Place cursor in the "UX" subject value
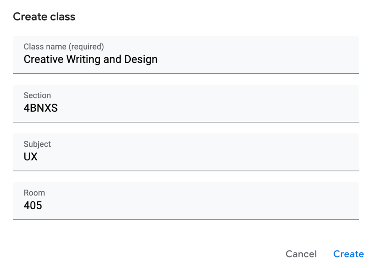The image size is (373, 268). point(31,157)
